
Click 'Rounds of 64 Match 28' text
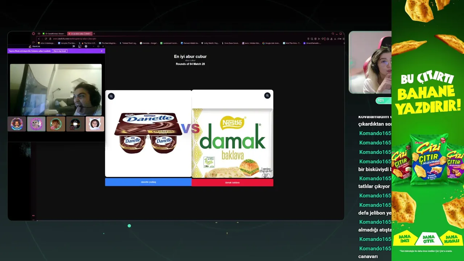190,64
